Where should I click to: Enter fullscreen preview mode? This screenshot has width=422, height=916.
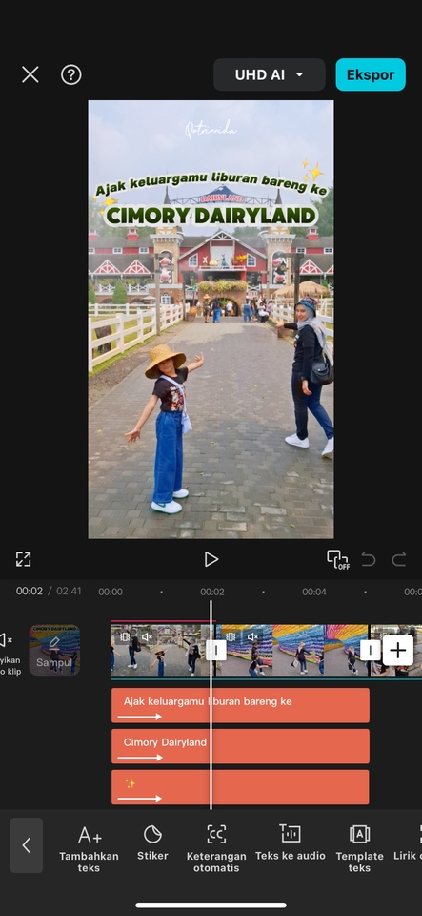click(23, 559)
